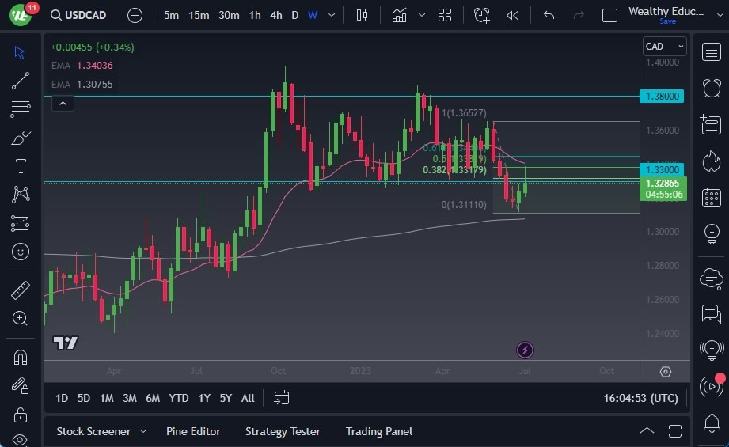
Task: Open the 16:04:53 UTC timezone menu
Action: click(x=640, y=398)
